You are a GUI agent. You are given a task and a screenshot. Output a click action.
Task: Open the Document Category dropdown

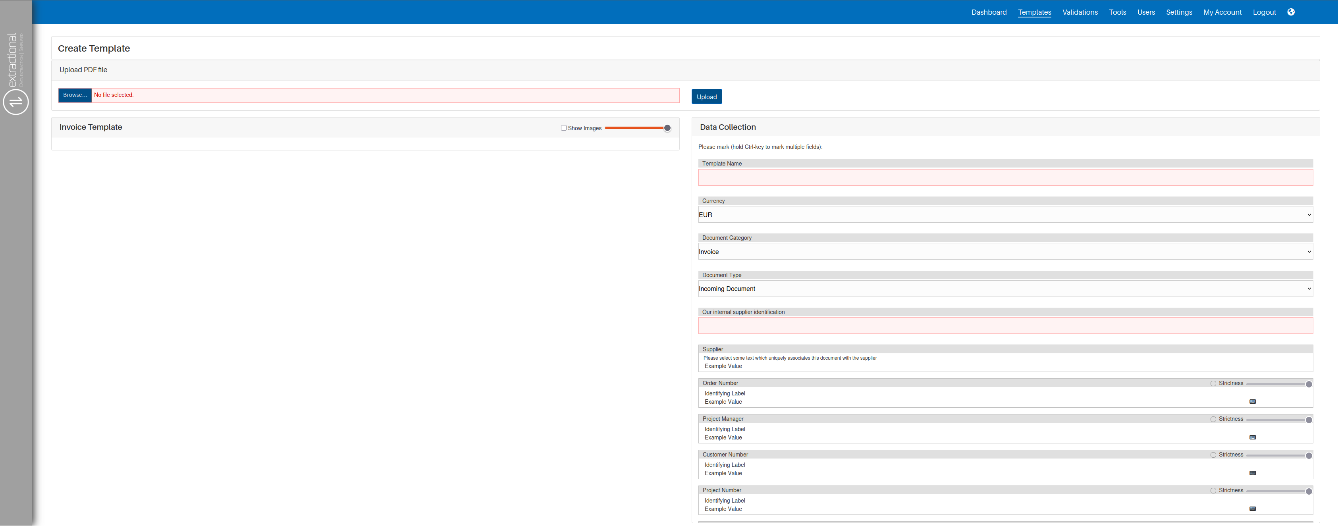point(1005,252)
